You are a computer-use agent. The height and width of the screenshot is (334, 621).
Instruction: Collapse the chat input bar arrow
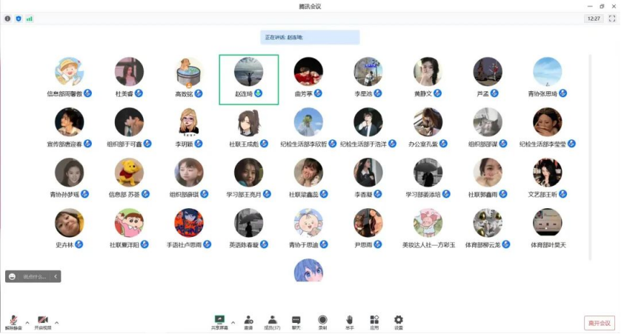56,276
